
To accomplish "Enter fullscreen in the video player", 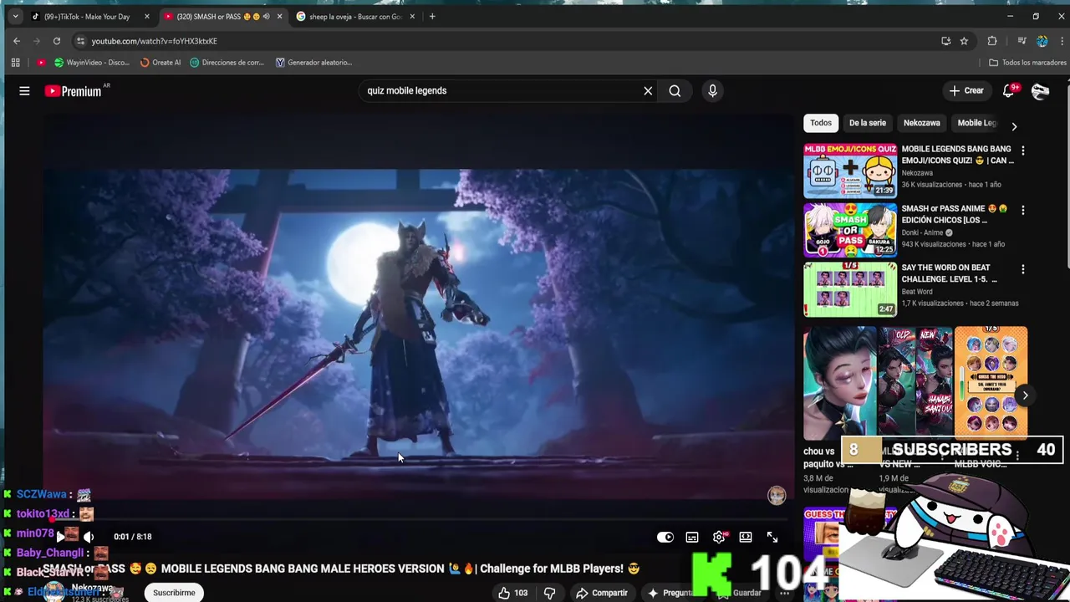I will (x=772, y=537).
